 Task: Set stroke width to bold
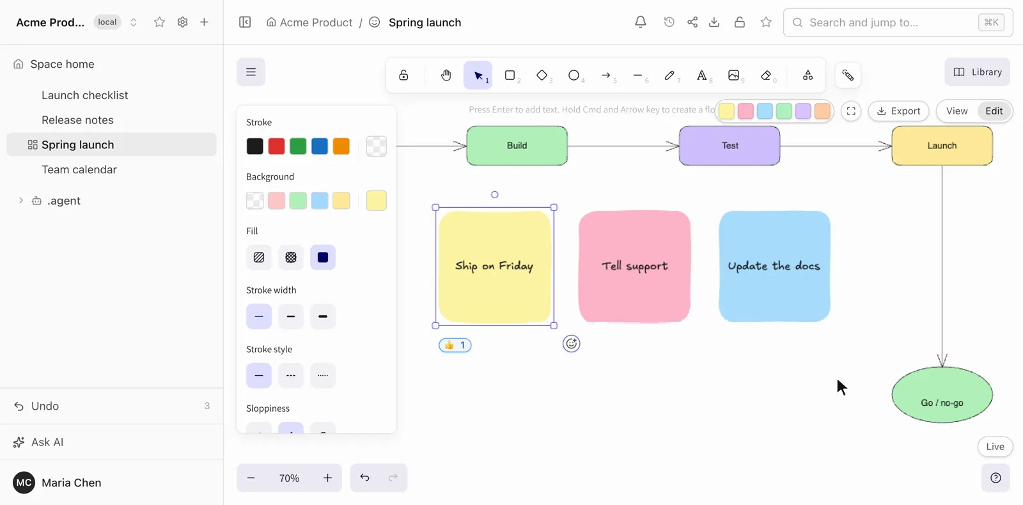coord(291,316)
